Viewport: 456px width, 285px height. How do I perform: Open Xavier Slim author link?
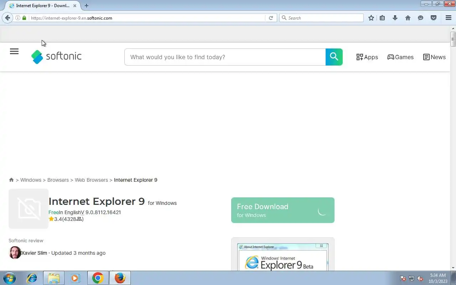pos(34,253)
